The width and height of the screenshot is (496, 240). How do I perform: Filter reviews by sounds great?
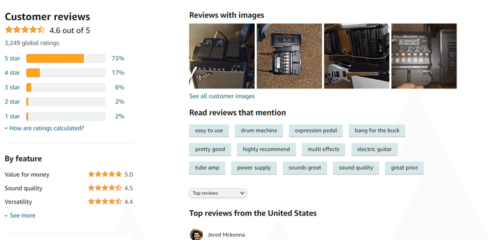[304, 168]
